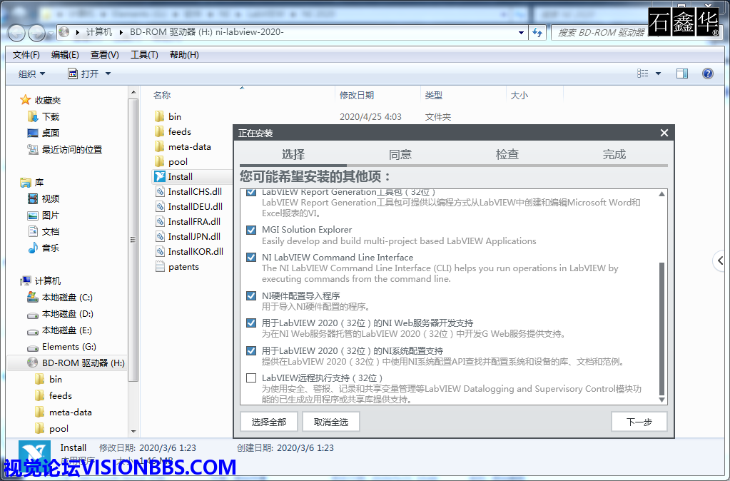The height and width of the screenshot is (481, 730).
Task: Select the 完成 step tab
Action: pos(614,155)
